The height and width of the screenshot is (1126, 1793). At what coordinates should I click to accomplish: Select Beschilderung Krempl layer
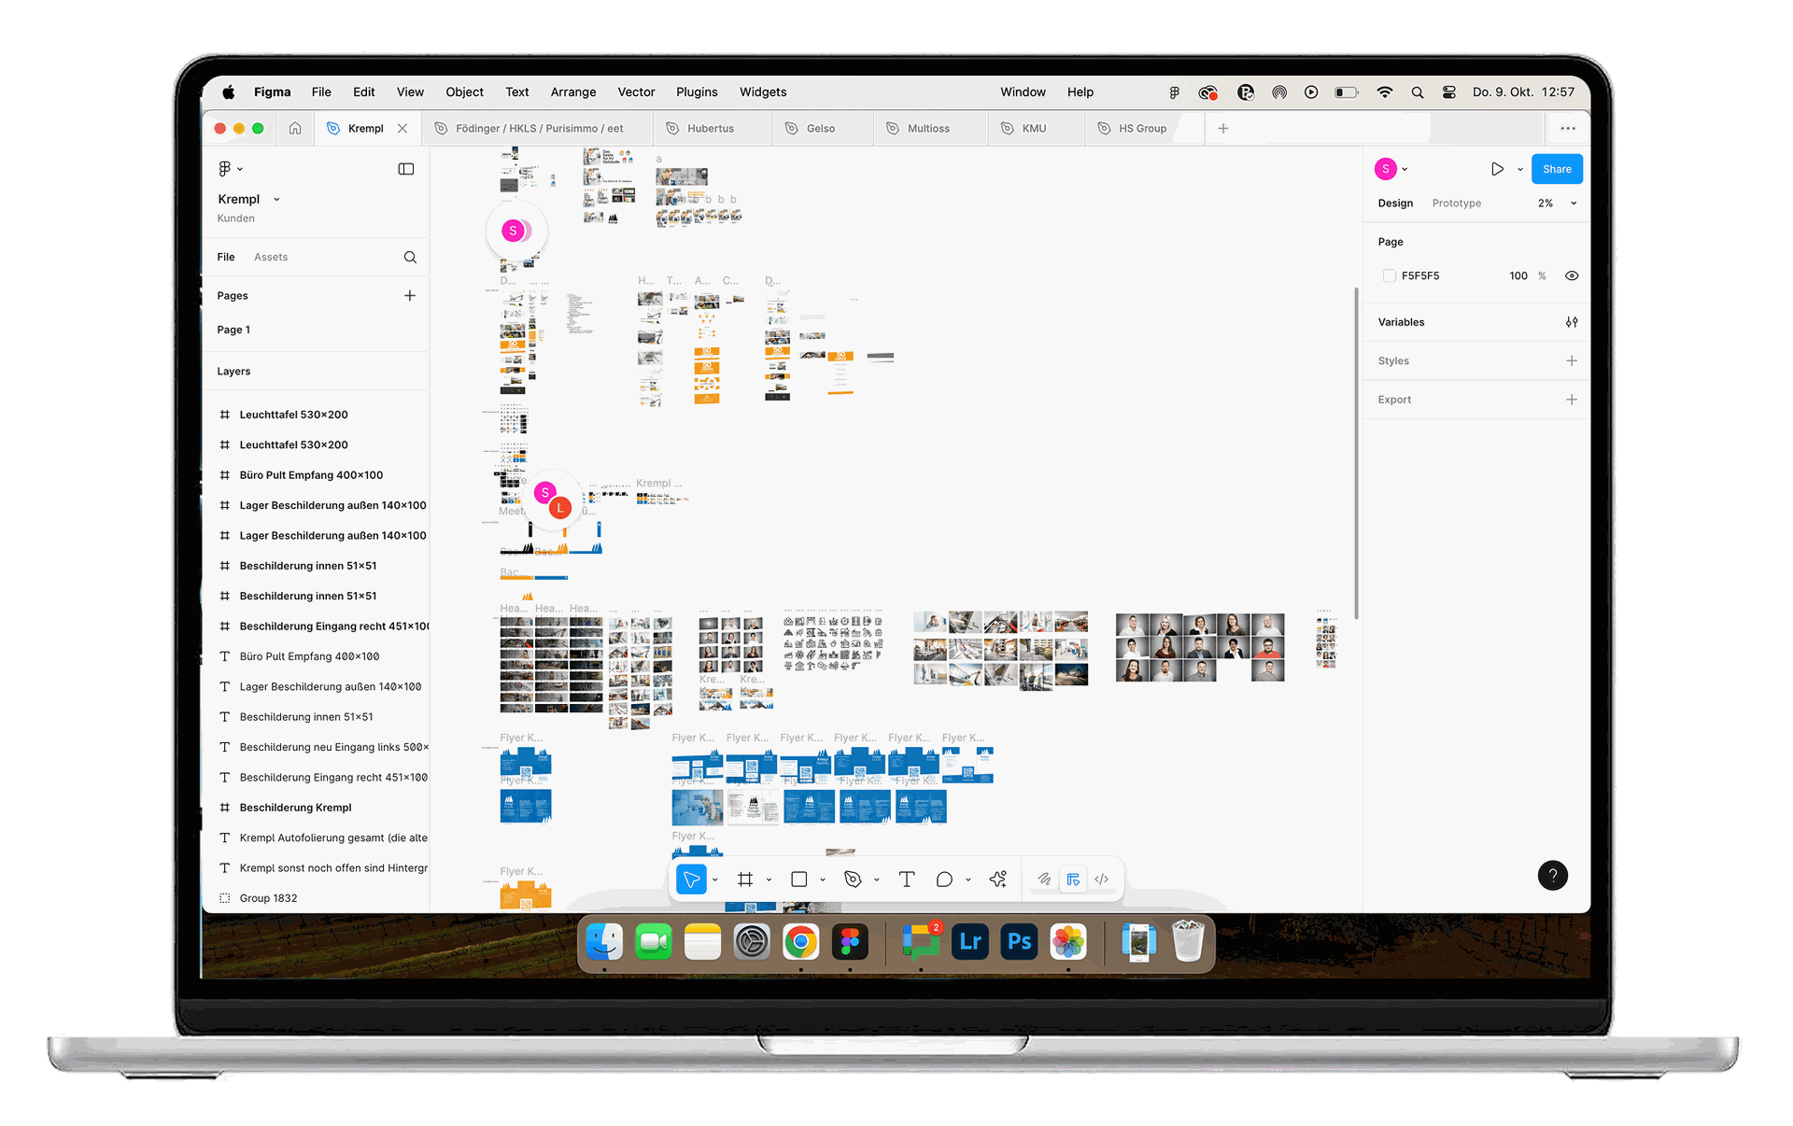tap(295, 808)
